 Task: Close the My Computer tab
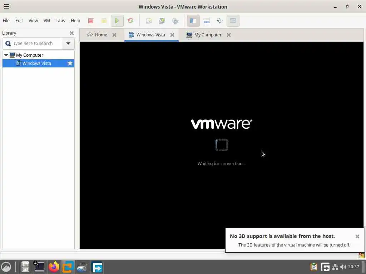pyautogui.click(x=229, y=35)
